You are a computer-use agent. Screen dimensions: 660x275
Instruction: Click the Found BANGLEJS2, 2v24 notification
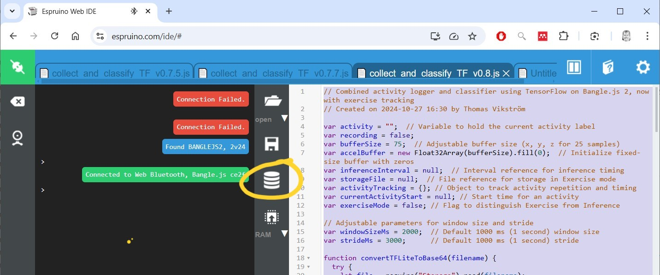coord(206,147)
